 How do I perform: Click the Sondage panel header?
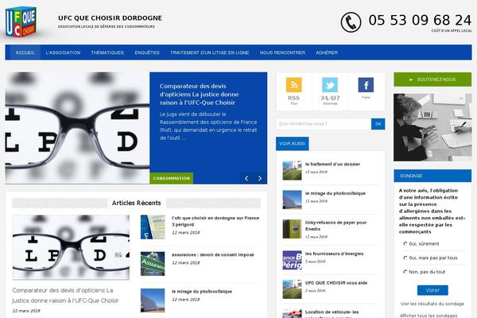(432, 176)
